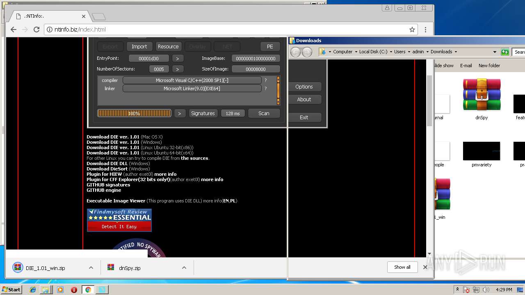525x295 pixels.
Task: Expand Users breadcrumb dropdown
Action: (409, 52)
